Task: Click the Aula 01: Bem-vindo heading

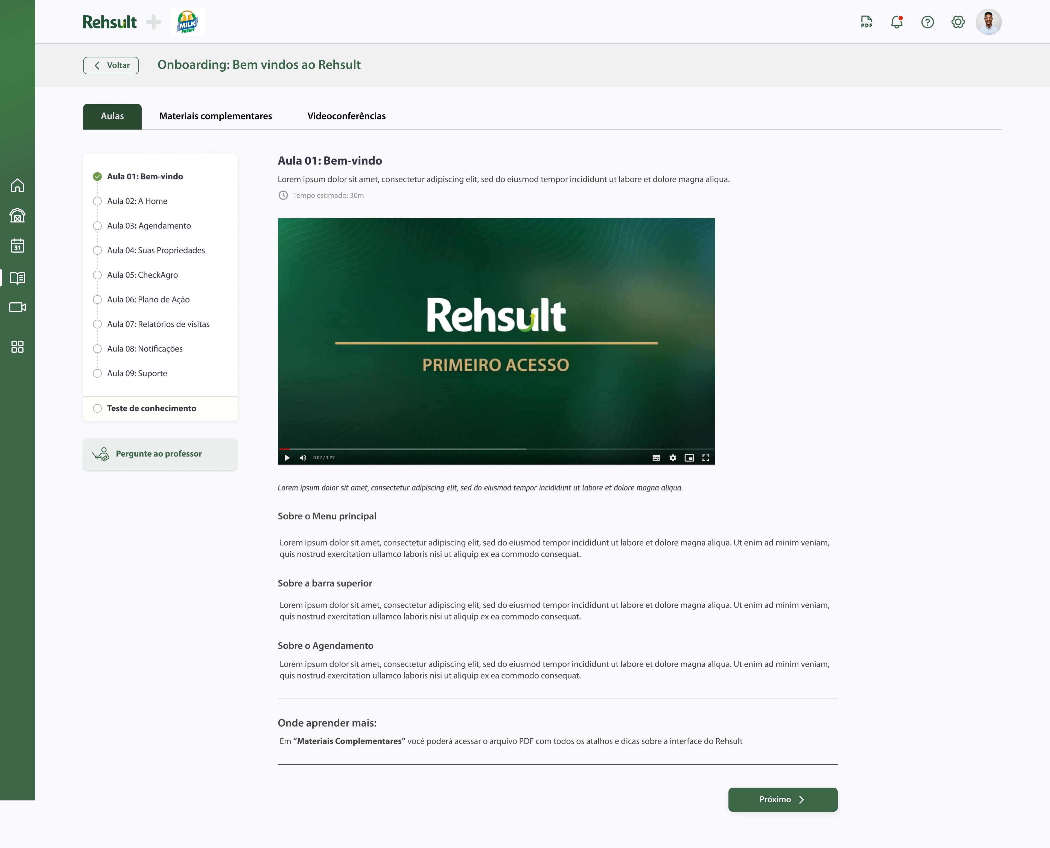Action: (x=330, y=161)
